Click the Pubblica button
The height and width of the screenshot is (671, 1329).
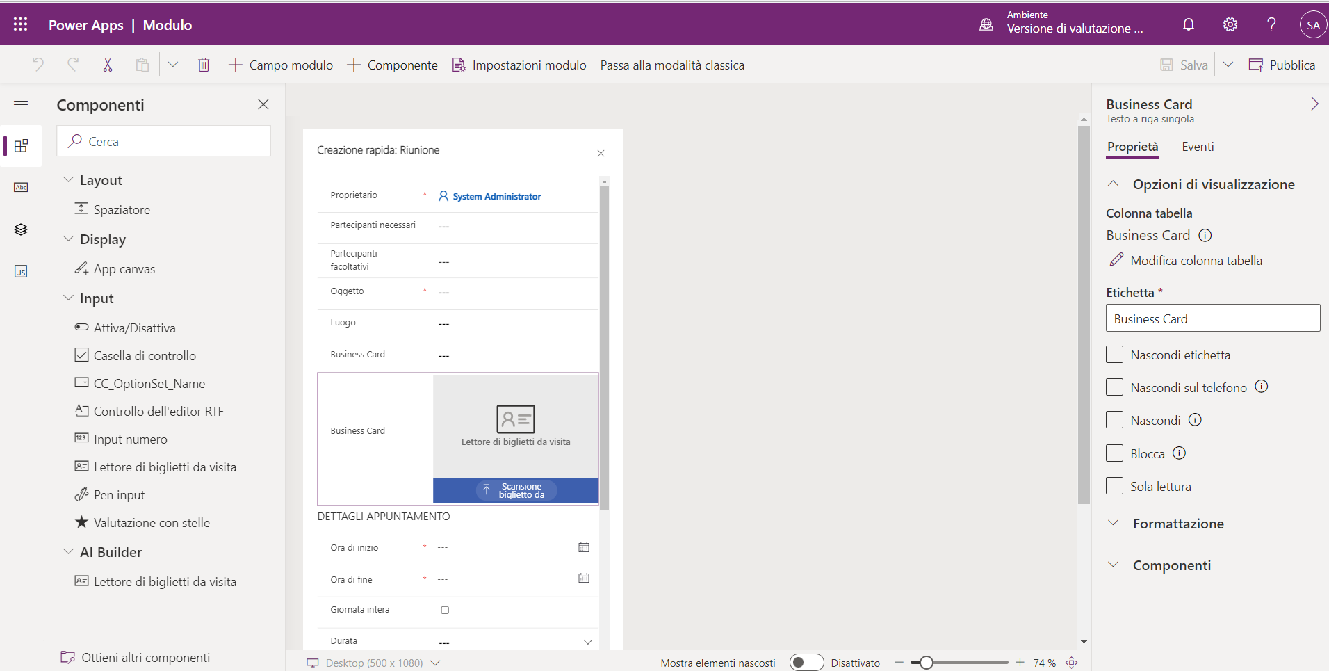[x=1282, y=65]
